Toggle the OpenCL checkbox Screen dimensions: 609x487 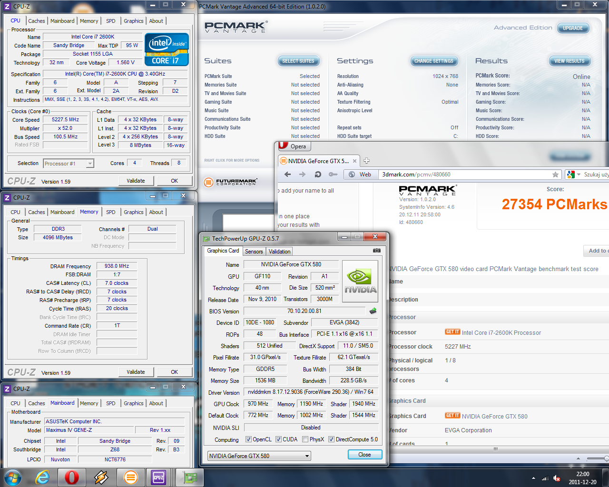248,439
